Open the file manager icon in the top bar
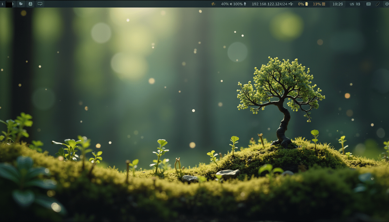The width and height of the screenshot is (389, 222). [21, 4]
